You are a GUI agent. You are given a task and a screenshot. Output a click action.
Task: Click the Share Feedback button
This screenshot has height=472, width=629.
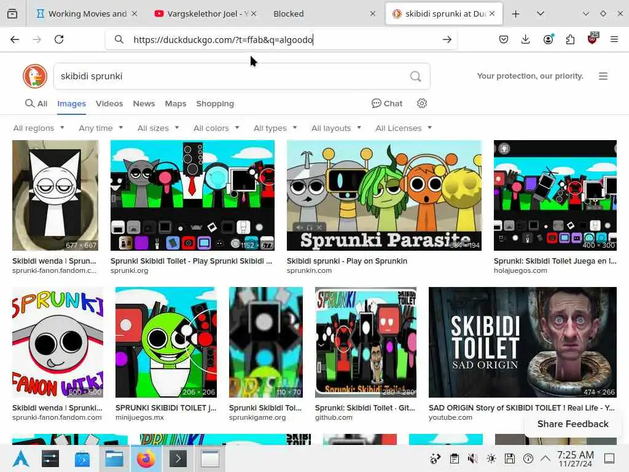pyautogui.click(x=573, y=424)
